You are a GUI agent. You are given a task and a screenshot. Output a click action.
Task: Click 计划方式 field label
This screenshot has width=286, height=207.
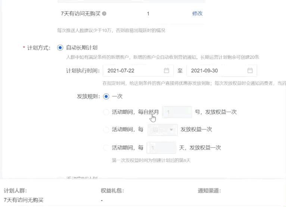click(39, 48)
